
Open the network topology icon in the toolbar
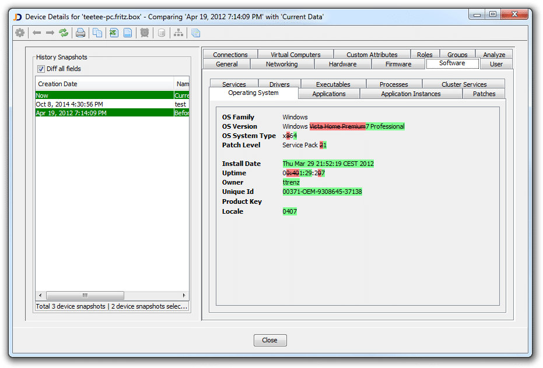coord(177,33)
